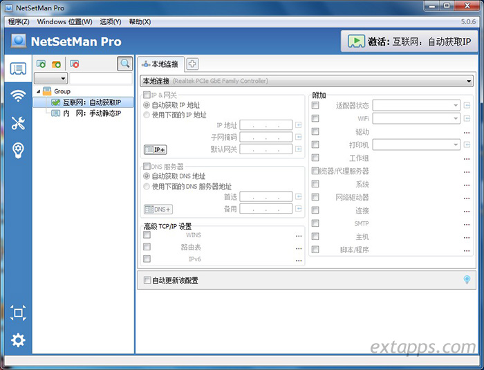Select 使用下面的 IP 地址 radio button
Screen dimensions: 484x370
[147, 115]
